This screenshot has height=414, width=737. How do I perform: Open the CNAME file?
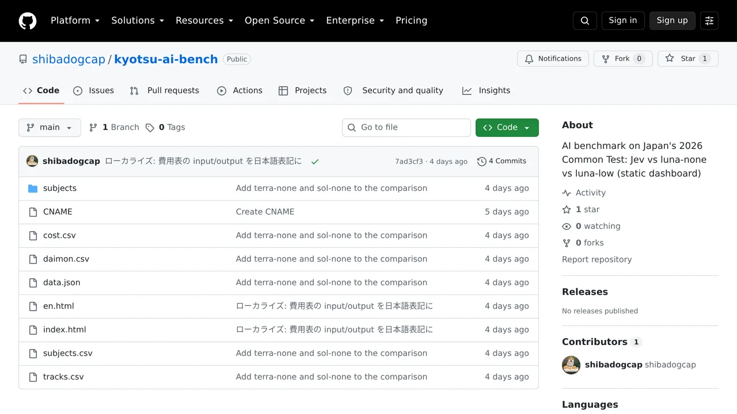pos(58,212)
